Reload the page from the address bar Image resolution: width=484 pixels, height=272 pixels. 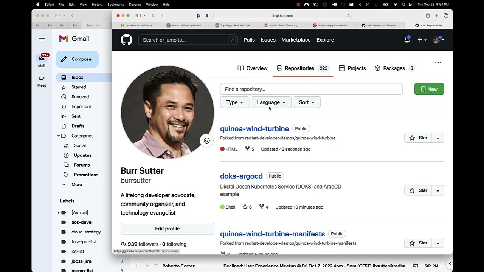(x=348, y=16)
